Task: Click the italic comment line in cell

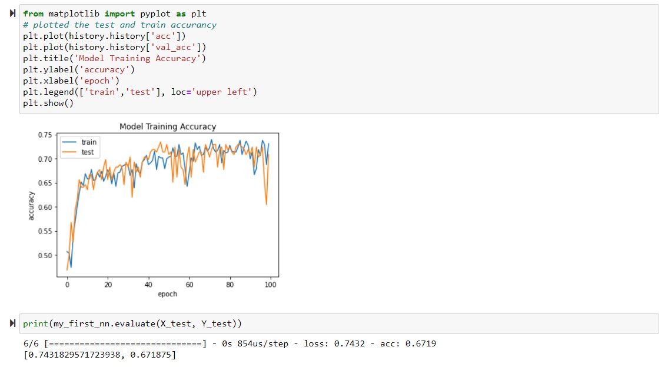Action: point(119,25)
